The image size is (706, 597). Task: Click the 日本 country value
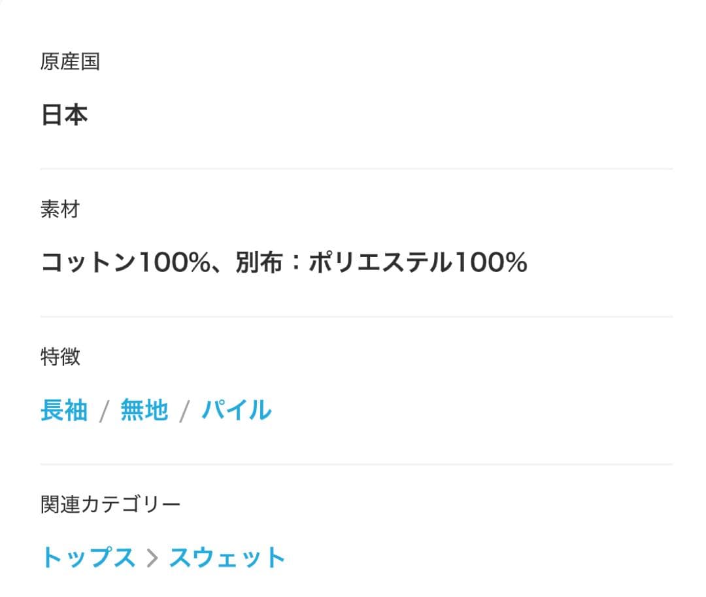(64, 115)
